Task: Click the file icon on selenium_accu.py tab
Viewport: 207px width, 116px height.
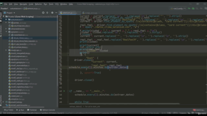Action: [x=61, y=13]
